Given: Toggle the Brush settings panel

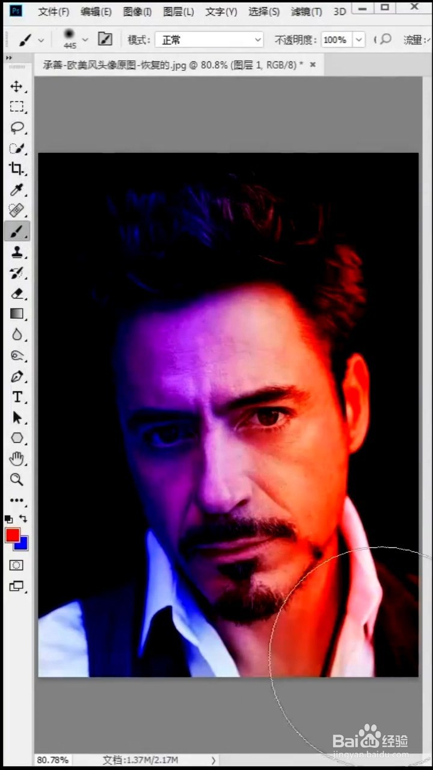Looking at the screenshot, I should point(105,39).
